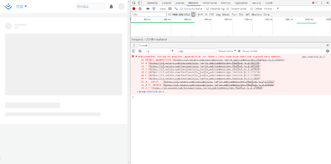
Task: Clear the network log
Action: point(140,8)
